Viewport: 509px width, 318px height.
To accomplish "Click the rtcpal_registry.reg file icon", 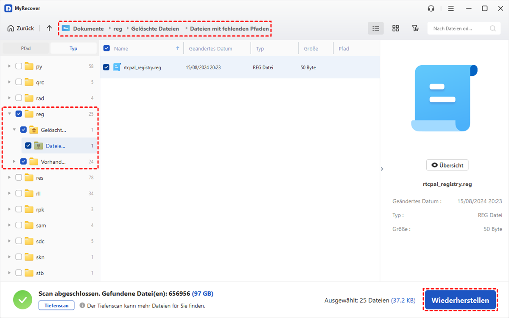I will [117, 67].
